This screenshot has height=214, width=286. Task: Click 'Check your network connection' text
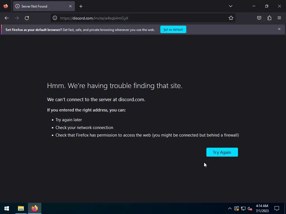tap(84, 128)
